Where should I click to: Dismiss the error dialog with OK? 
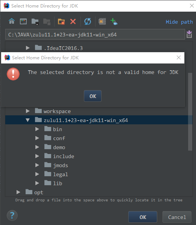tap(93, 96)
